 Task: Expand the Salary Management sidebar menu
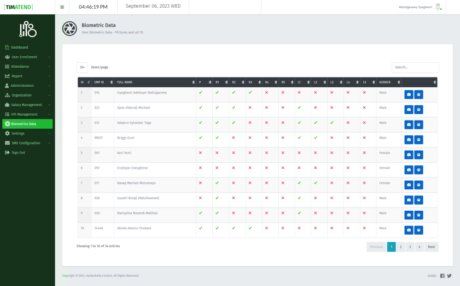point(27,105)
